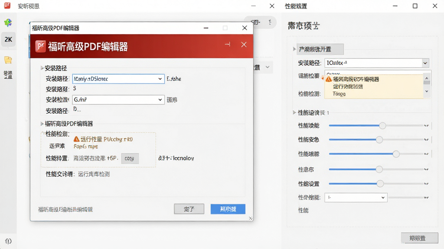This screenshot has width=444, height=249.
Task: Adjust the 性能读能 slider handle
Action: point(382,125)
